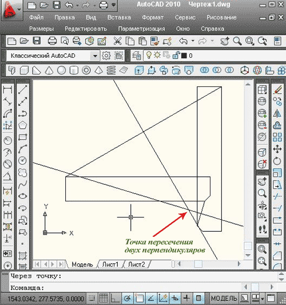Screen dimensions: 286x305
Task: Open Plot Preview from standard toolbar
Action: pos(65,41)
